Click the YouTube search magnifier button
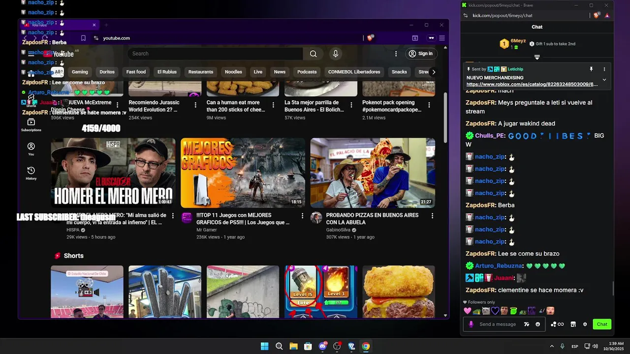This screenshot has height=354, width=630. [x=314, y=54]
